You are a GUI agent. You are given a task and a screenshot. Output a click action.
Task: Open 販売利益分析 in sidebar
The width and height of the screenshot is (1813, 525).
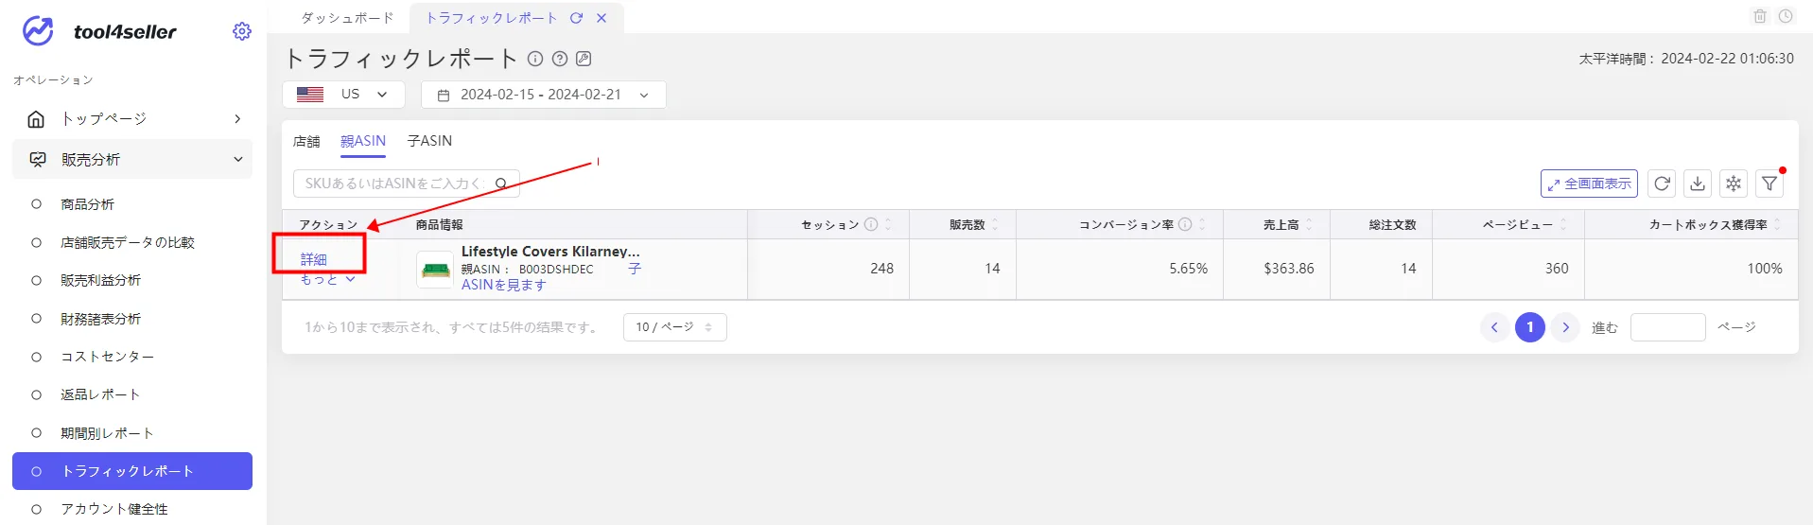[100, 280]
